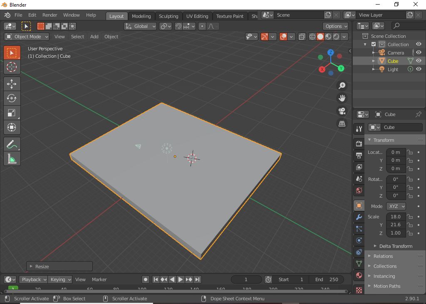
Task: Click the camera view icon in the viewport
Action: click(x=342, y=111)
